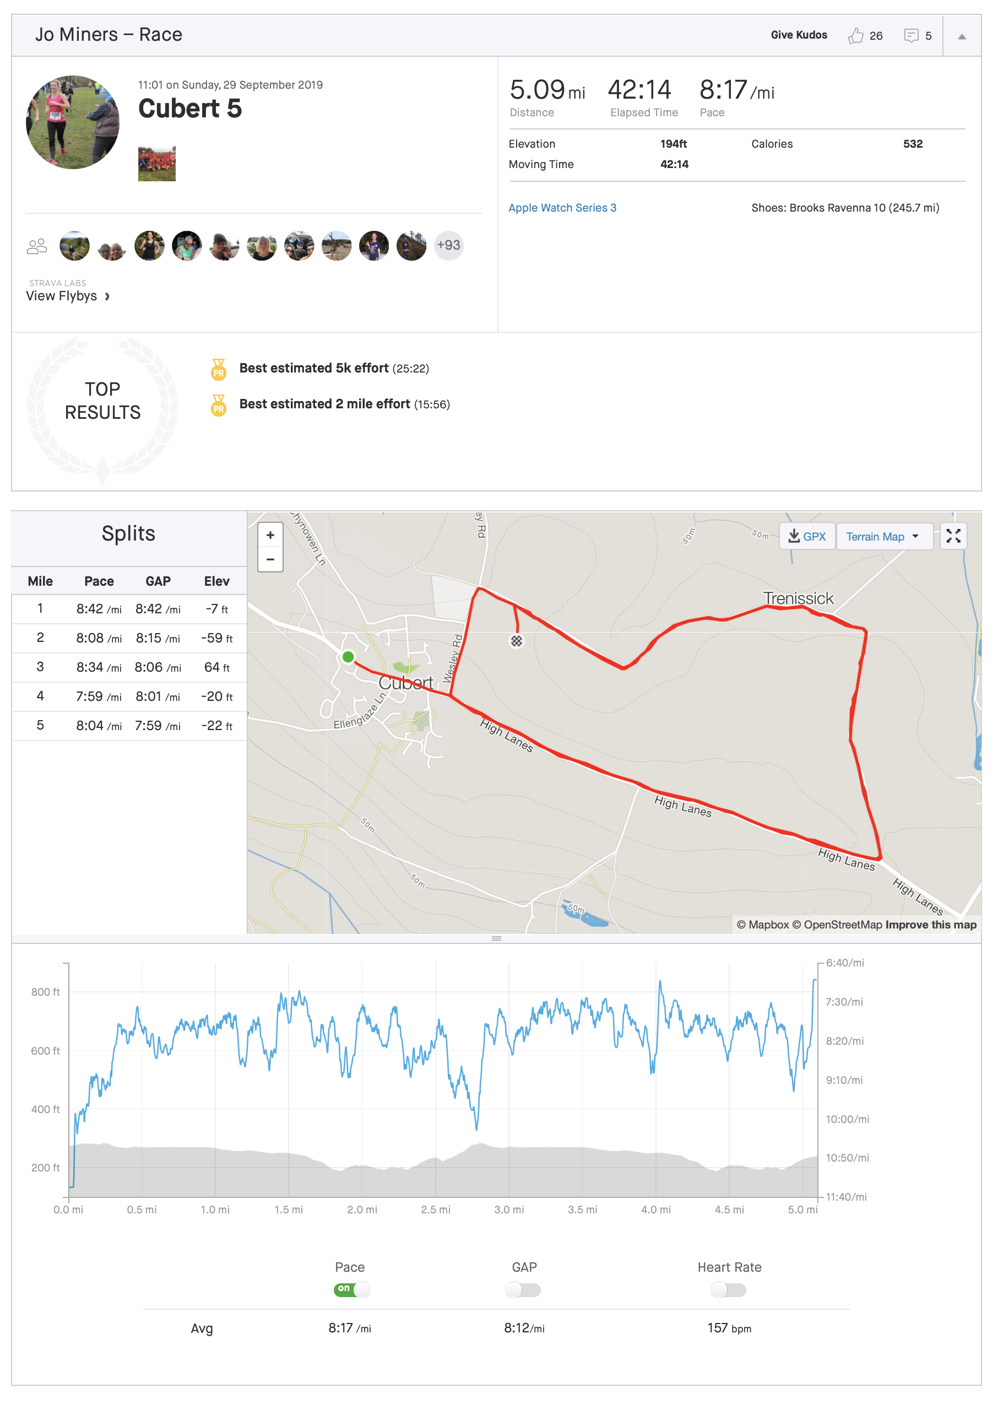The width and height of the screenshot is (998, 1404).
Task: Click the group athletes icon
Action: tap(37, 246)
